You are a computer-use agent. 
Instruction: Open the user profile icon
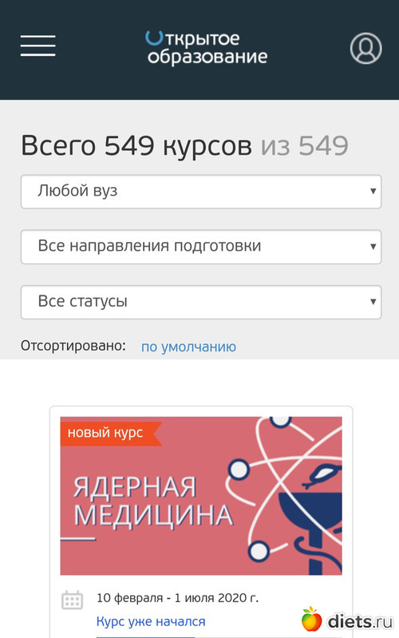tap(365, 49)
